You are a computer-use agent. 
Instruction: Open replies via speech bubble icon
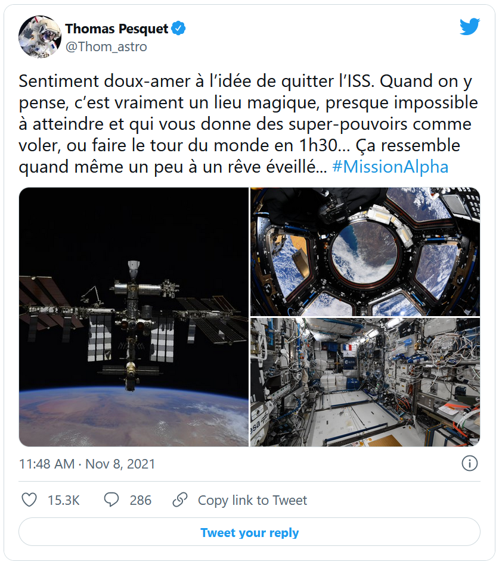tap(111, 500)
